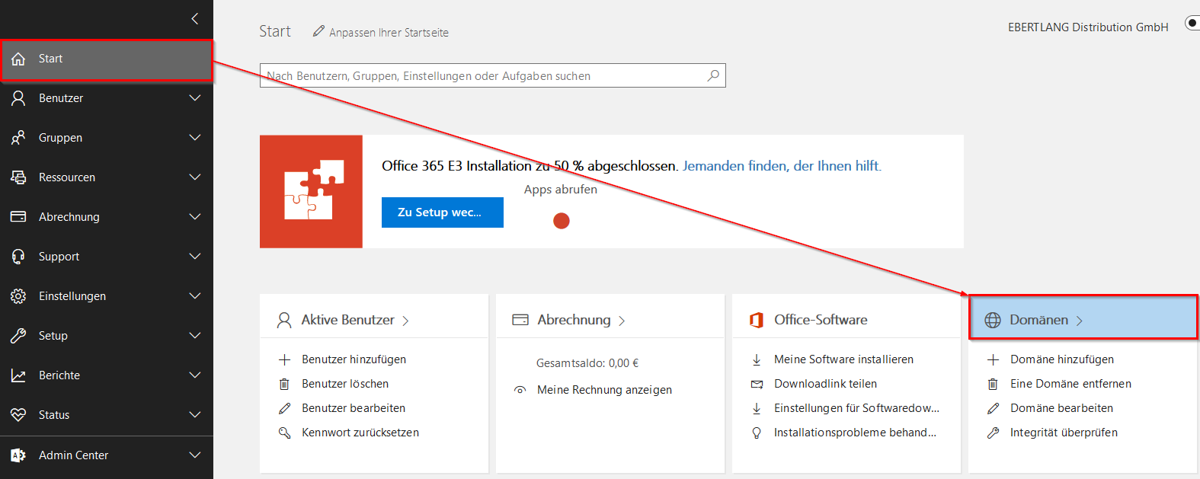Click the plus icon beside Domäne hinzufügen
This screenshot has width=1200, height=479.
(x=993, y=359)
